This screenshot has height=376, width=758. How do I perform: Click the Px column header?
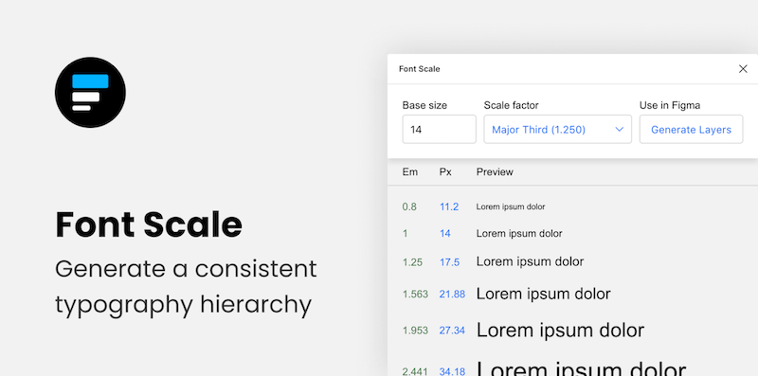point(445,171)
